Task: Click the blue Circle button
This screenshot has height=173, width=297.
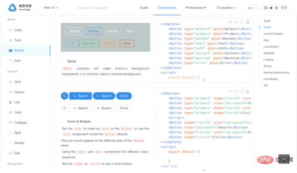Action: (x=124, y=96)
